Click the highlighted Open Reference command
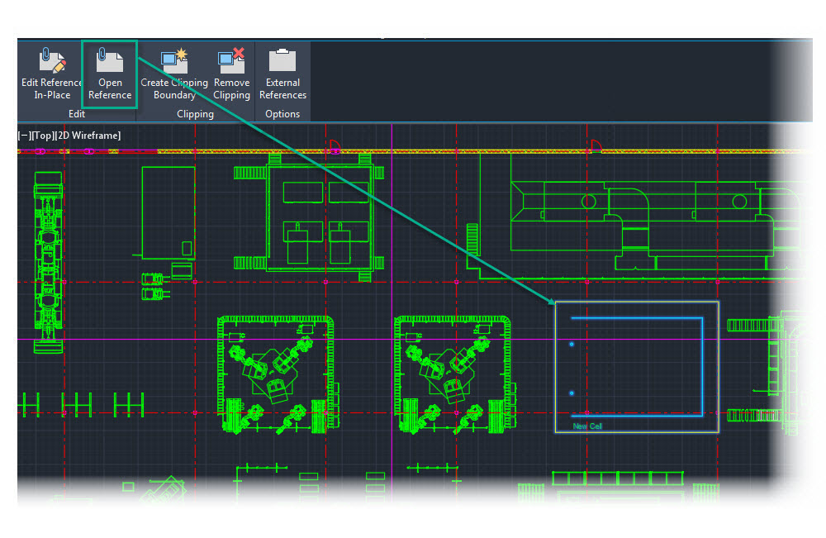The image size is (826, 538). click(109, 88)
